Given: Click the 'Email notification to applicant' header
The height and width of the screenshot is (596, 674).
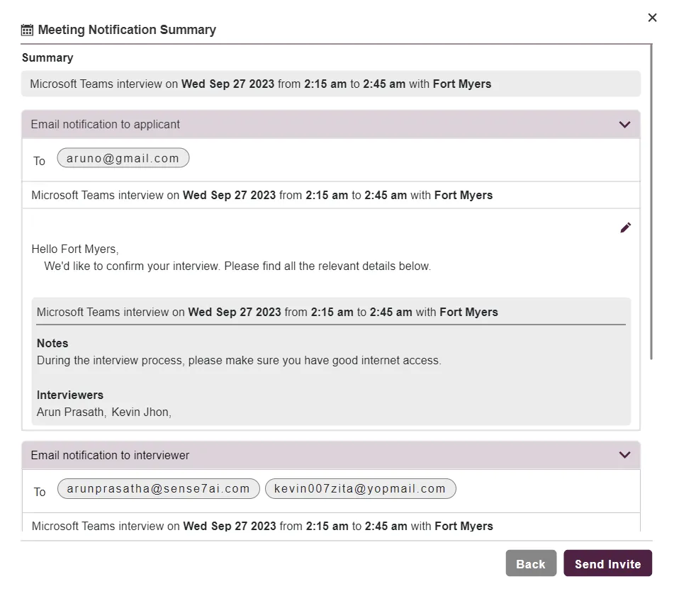Looking at the screenshot, I should point(331,124).
